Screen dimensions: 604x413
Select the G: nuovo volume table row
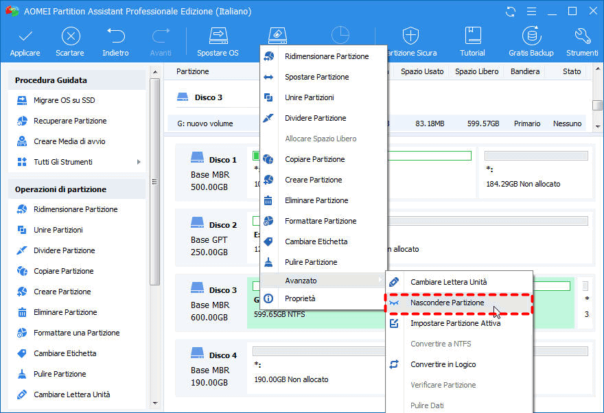pos(377,123)
